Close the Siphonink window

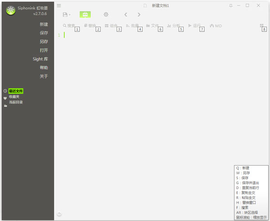tap(258, 5)
